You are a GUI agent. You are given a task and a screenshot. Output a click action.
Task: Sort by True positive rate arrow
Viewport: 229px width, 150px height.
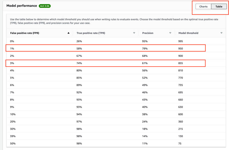point(134,33)
